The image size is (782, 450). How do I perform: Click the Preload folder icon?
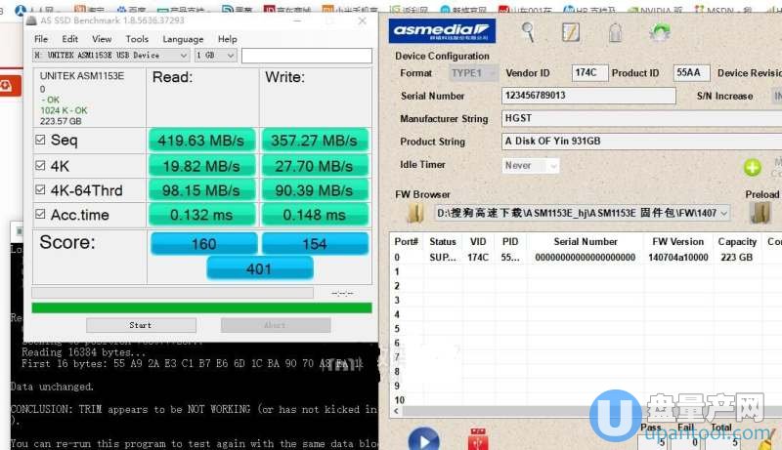coord(761,213)
